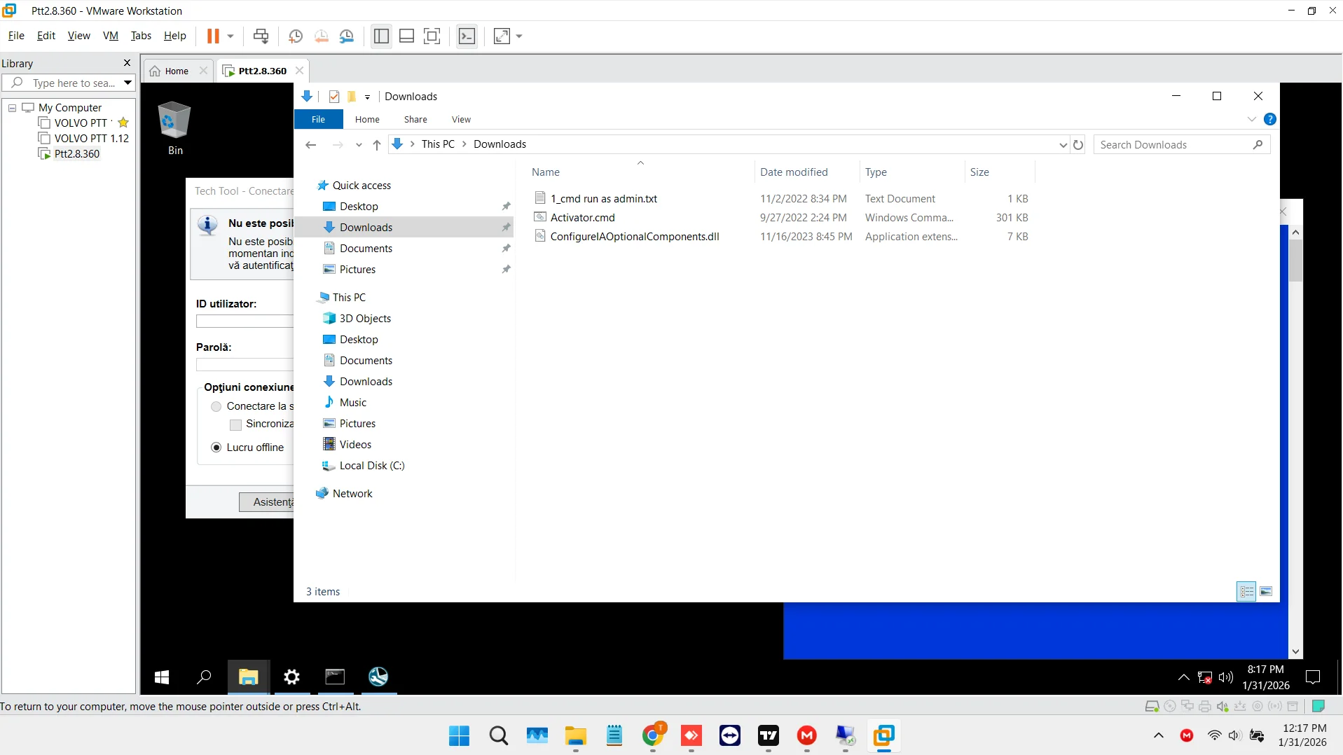Open the Snapshot Manager

tap(347, 36)
